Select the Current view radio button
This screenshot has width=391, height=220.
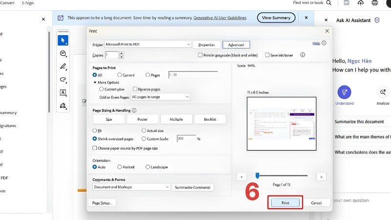pos(101,89)
